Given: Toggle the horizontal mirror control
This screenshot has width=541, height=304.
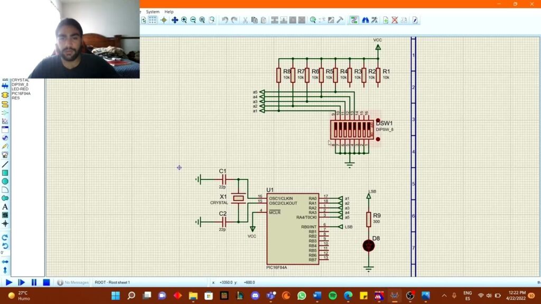Looking at the screenshot, I should 5,261.
